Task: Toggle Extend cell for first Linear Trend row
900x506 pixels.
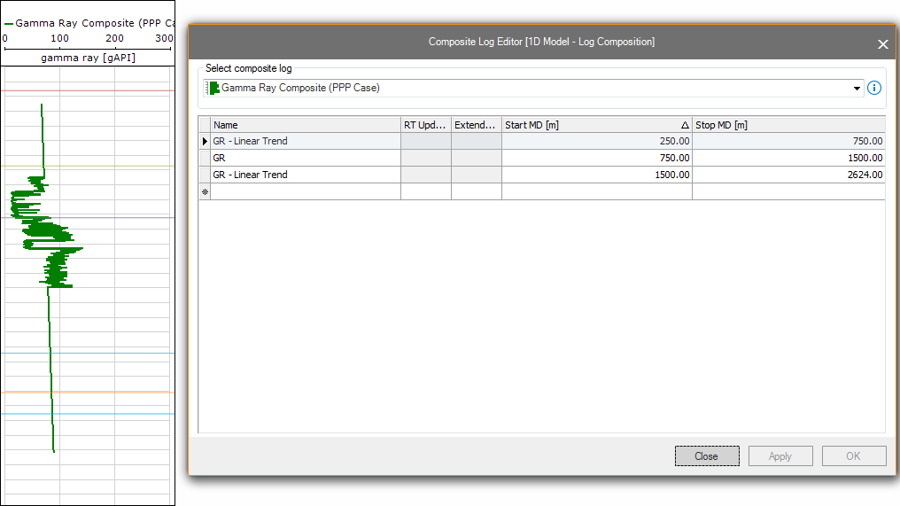Action: click(477, 141)
